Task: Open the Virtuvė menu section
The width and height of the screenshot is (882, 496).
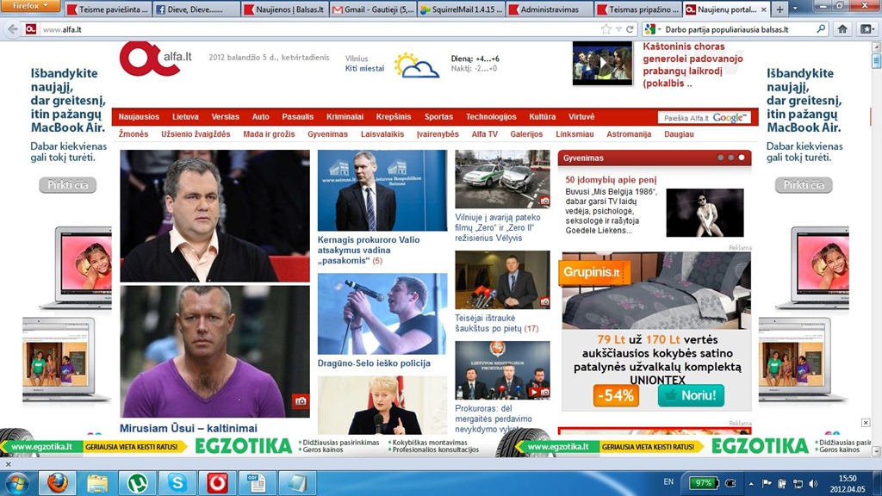Action: 581,117
